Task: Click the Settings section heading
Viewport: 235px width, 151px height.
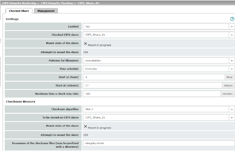Action: click(x=12, y=19)
